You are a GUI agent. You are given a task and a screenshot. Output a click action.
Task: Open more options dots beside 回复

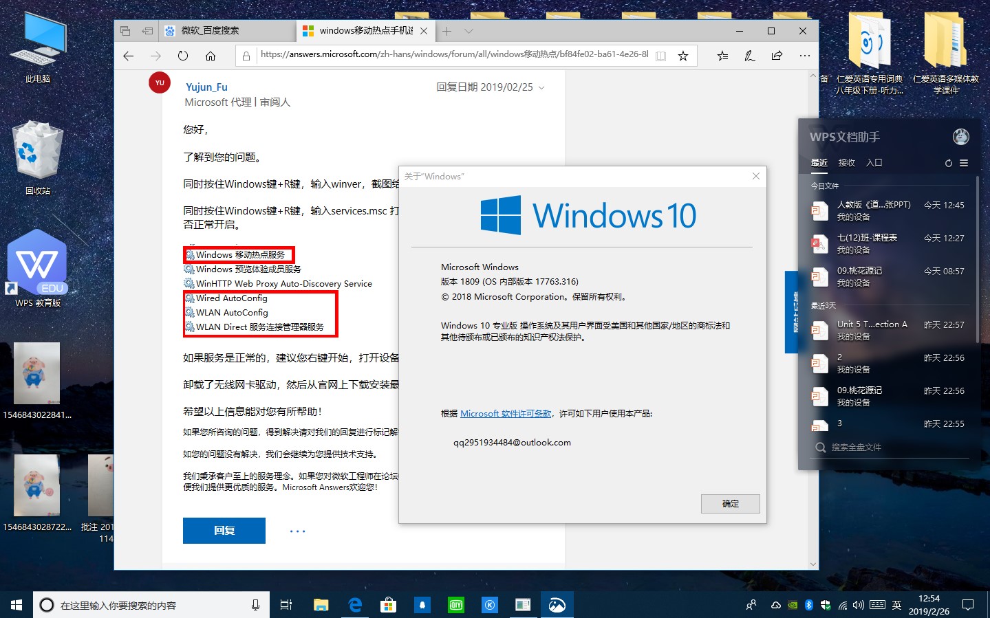(x=297, y=531)
